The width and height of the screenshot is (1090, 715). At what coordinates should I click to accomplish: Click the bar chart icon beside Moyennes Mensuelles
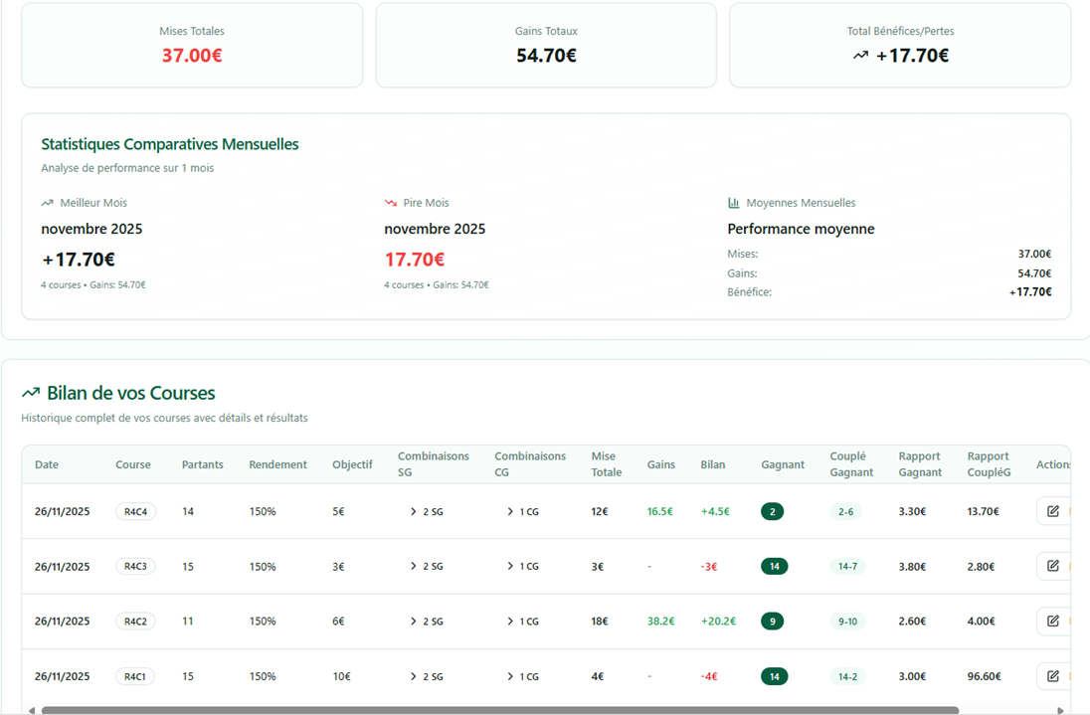(734, 203)
